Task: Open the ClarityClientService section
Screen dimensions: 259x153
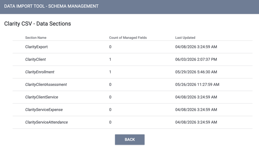Action: [42, 97]
